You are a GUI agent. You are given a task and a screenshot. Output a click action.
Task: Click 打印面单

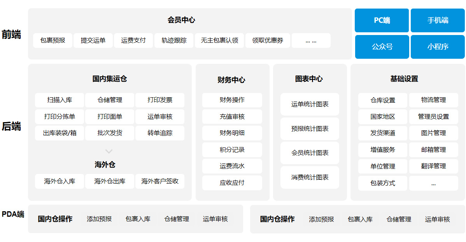[109, 116]
